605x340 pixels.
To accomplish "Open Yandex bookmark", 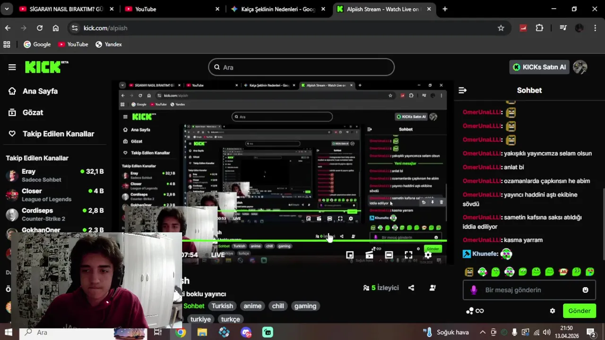I will (x=109, y=44).
